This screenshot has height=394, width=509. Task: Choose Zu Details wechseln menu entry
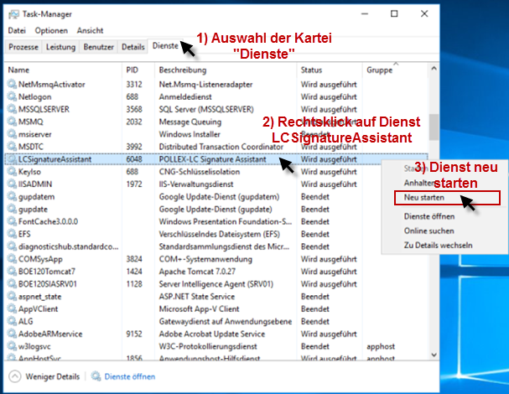438,245
